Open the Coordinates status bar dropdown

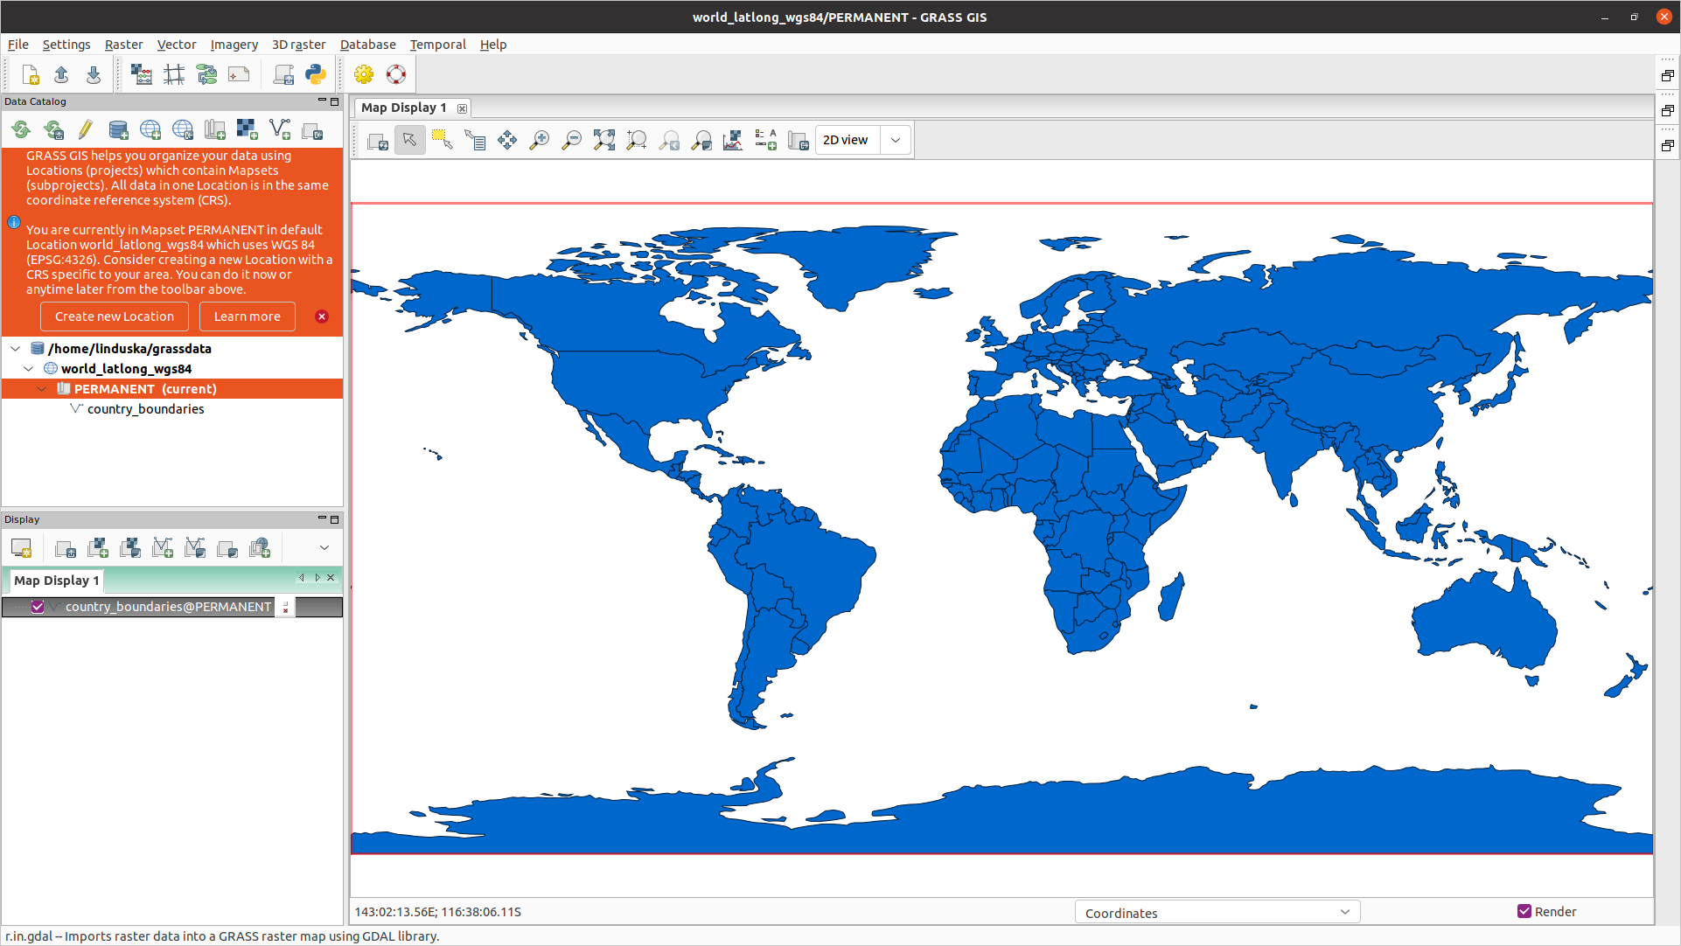(x=1217, y=912)
